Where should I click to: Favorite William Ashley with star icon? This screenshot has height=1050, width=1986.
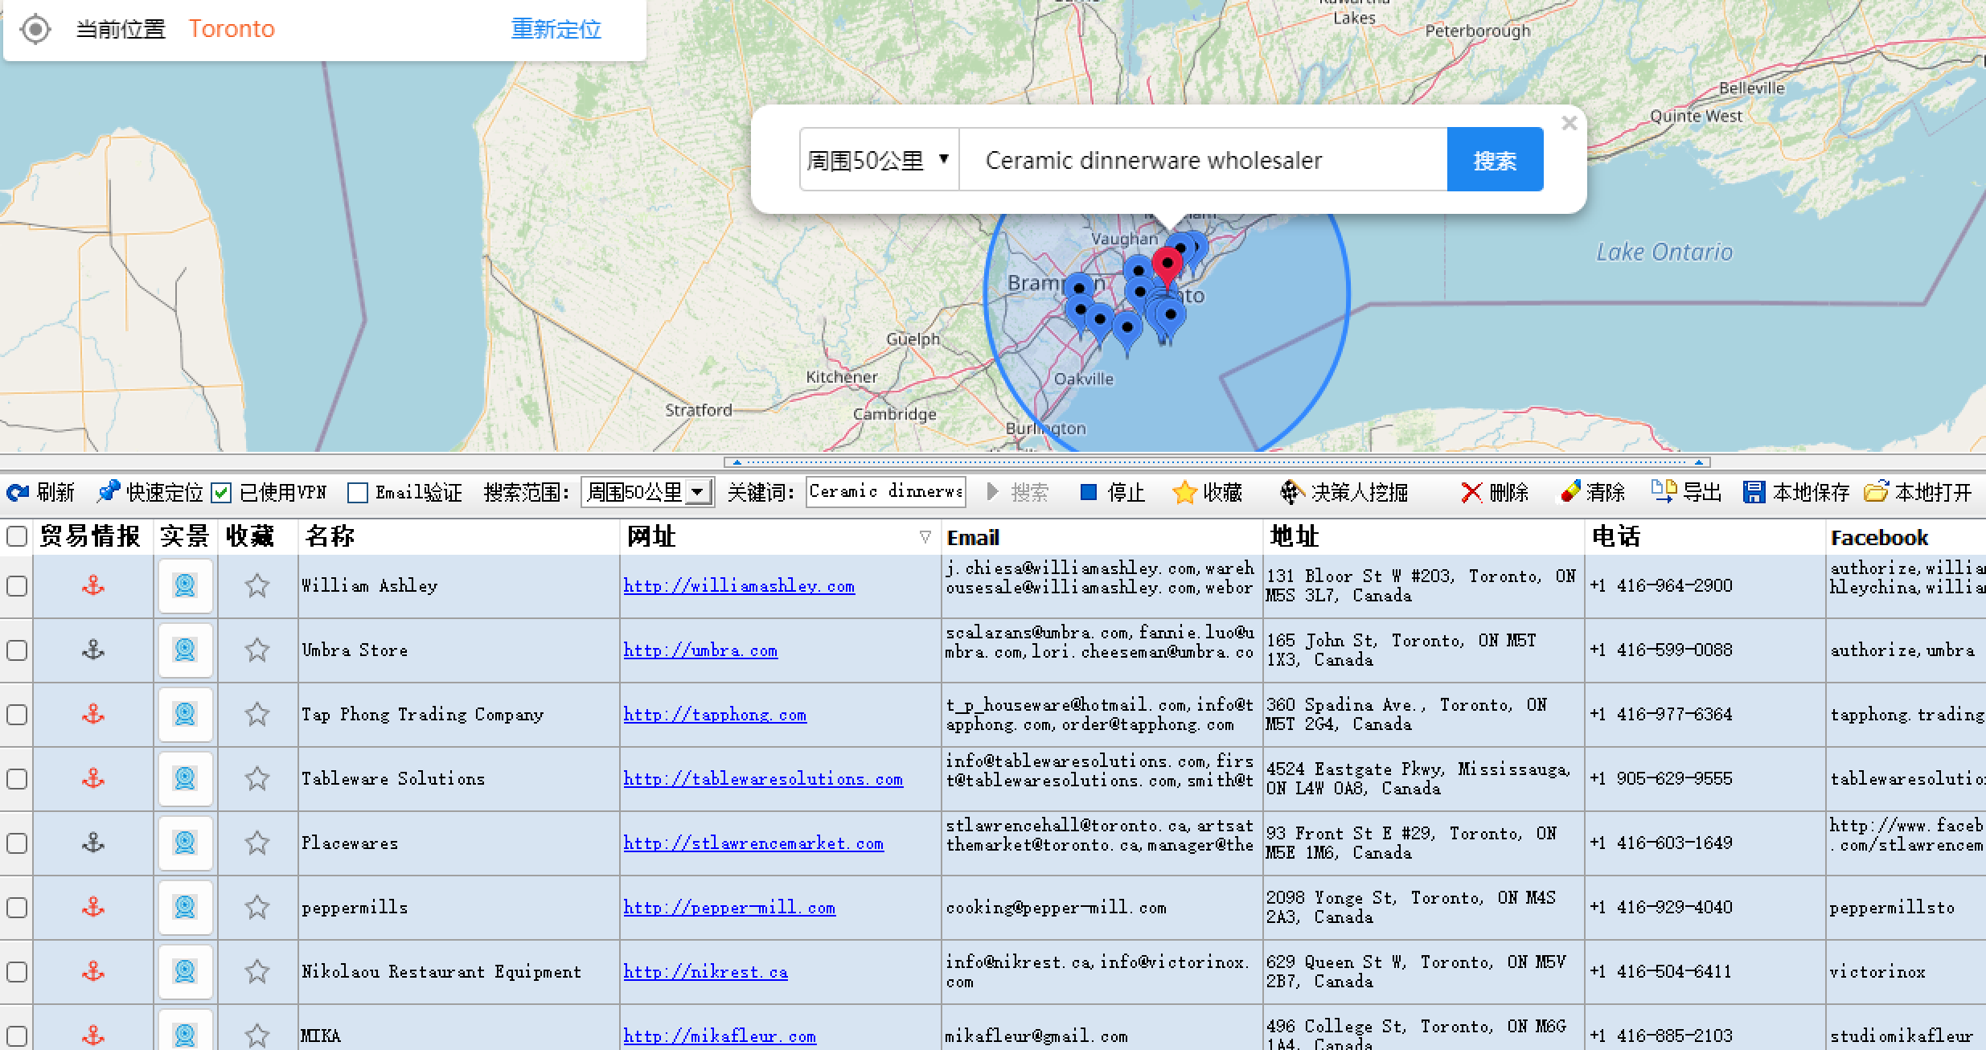coord(257,585)
